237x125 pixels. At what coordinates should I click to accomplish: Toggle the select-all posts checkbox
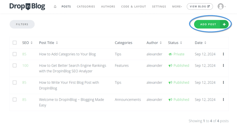15,43
